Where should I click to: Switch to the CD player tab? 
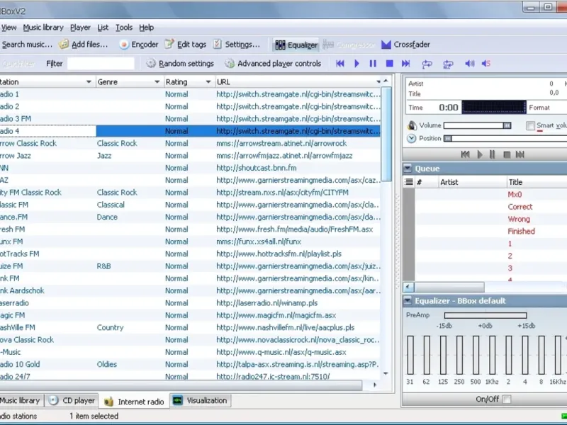click(72, 401)
